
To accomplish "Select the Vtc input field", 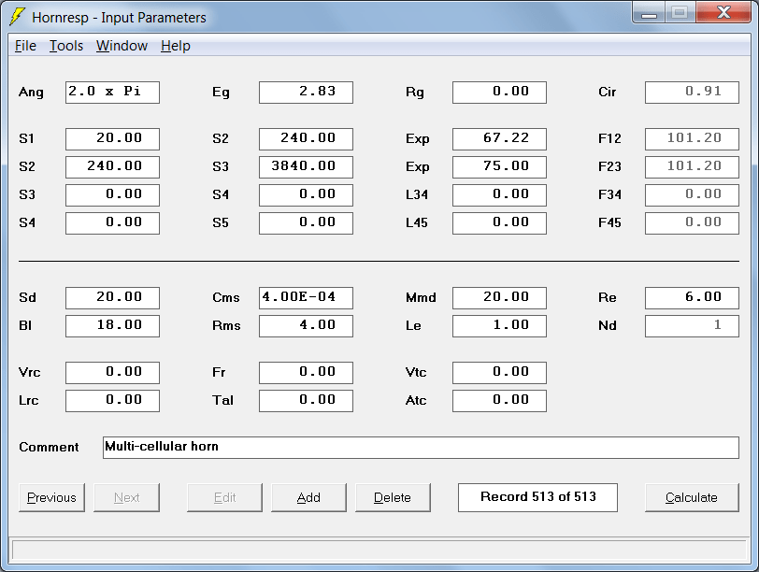I will tap(499, 373).
